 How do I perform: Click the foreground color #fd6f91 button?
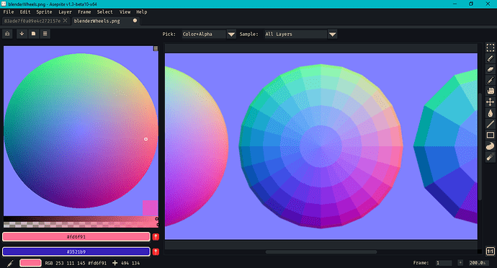(76, 236)
